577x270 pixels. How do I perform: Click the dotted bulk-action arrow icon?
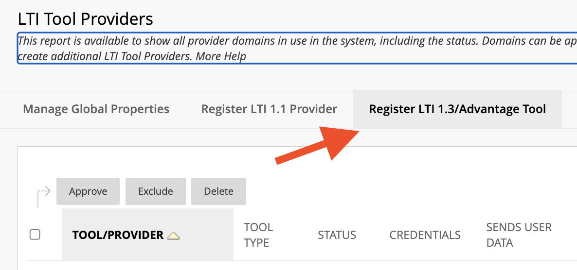pos(44,195)
